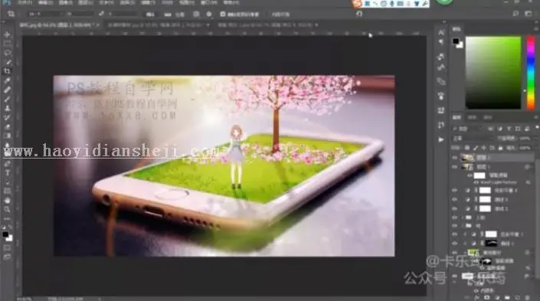Hide the first white-mask adjustment layer
Viewport: 540px width, 301px height.
[454, 190]
